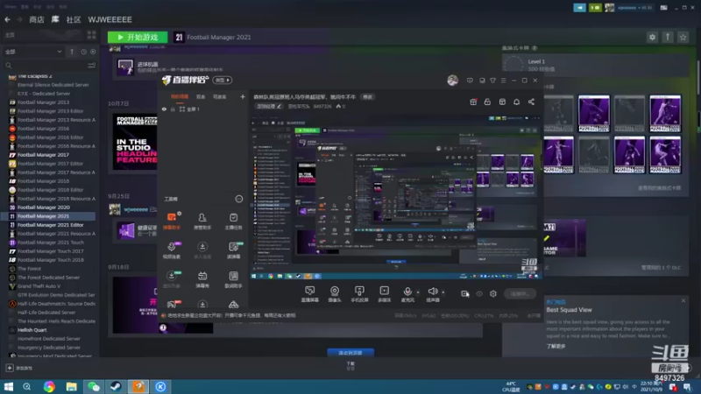Expand speaker options arrow
This screenshot has height=394, width=701.
coord(443,292)
